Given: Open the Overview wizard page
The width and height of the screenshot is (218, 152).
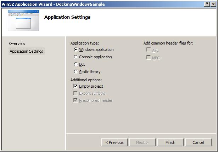Looking at the screenshot, I should point(17,43).
